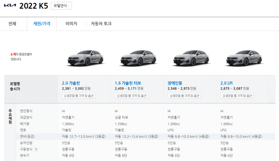
Task: Click the 엔진형식 row label
Action: (x=26, y=111)
